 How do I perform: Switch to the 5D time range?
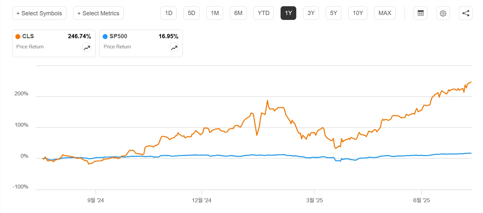tap(191, 13)
